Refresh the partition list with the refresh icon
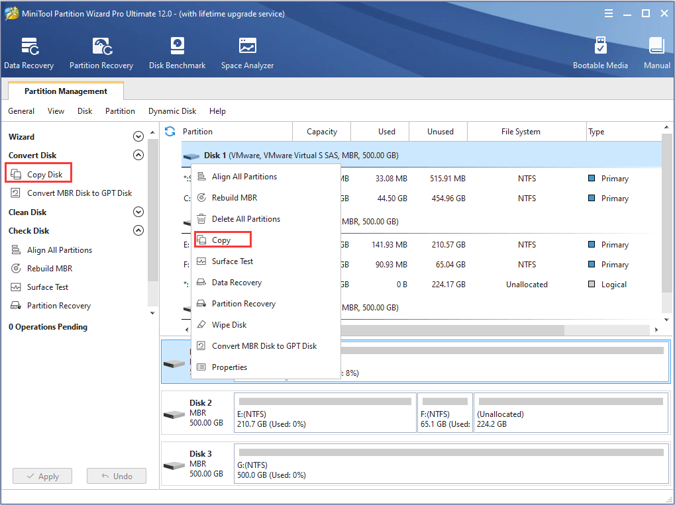The image size is (675, 505). [170, 131]
